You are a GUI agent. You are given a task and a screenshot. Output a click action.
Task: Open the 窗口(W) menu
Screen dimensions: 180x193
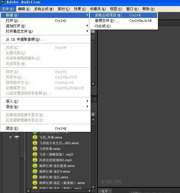(132, 9)
